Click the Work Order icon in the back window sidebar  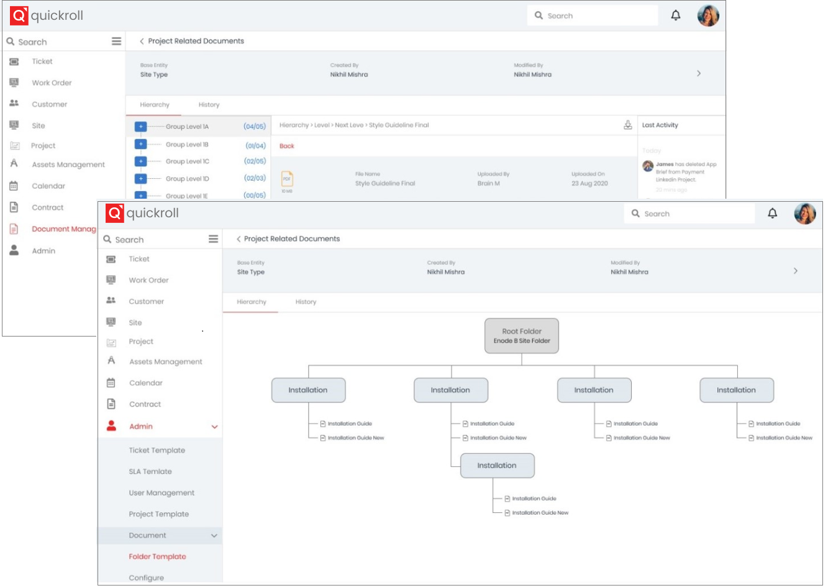(x=14, y=83)
